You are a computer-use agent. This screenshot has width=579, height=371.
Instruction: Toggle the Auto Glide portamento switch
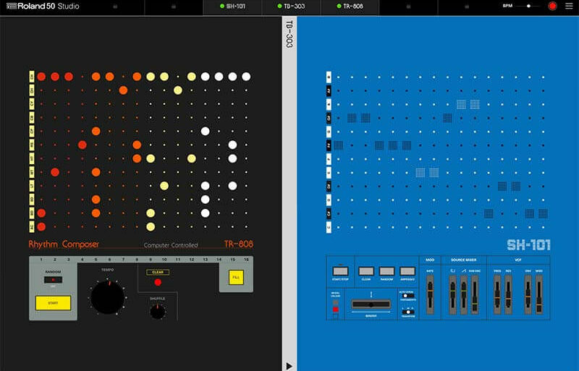[x=408, y=296]
